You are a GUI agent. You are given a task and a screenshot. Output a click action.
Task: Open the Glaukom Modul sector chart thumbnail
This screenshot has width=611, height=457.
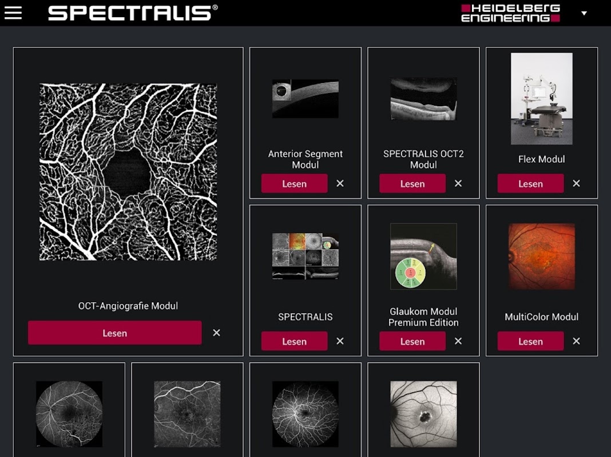423,256
